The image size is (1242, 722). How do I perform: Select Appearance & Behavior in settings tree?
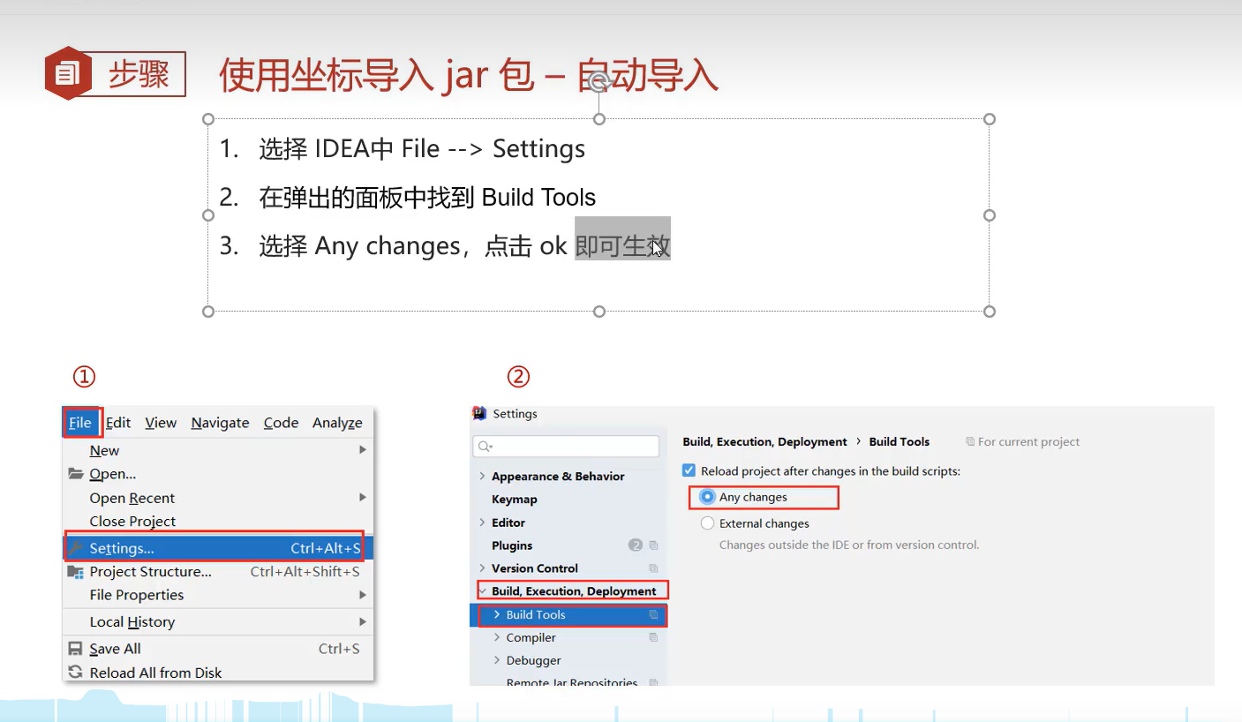558,476
